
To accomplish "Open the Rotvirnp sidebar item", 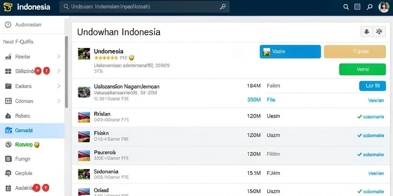I will [x=32, y=144].
